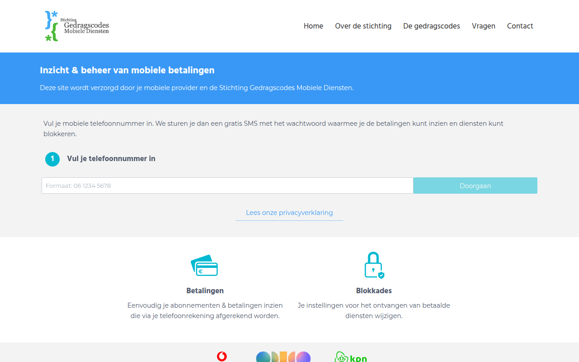The width and height of the screenshot is (579, 362).
Task: Open Over de stichting page
Action: (363, 26)
